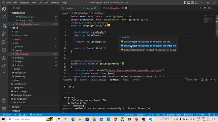Image resolution: width=218 pixels, height=122 pixels.
Task: Open the Selection menu
Action: click(x=24, y=3)
